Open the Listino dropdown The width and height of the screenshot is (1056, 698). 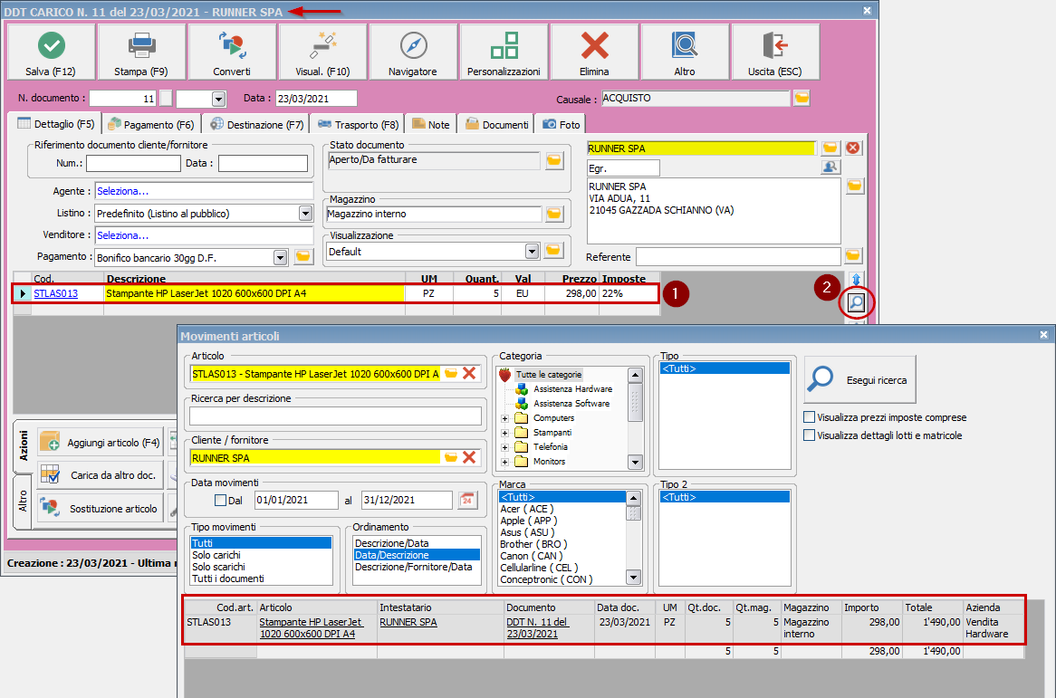pyautogui.click(x=306, y=214)
